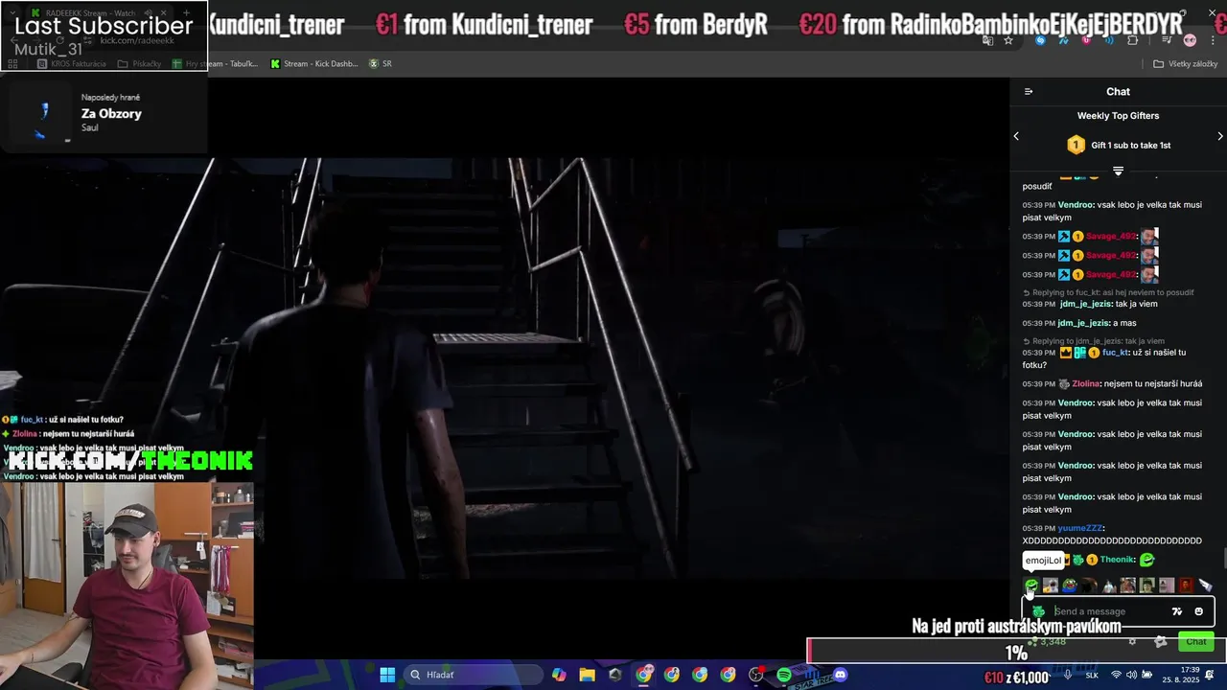Open OBS Studio from taskbar
The image size is (1227, 690).
point(756,675)
